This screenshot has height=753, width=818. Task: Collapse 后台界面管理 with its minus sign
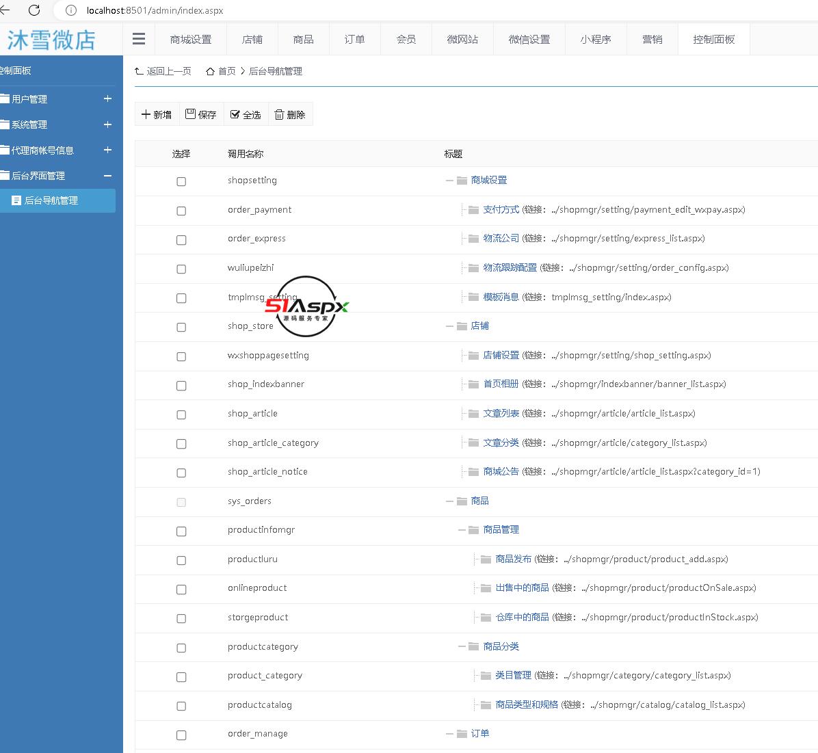coord(107,176)
